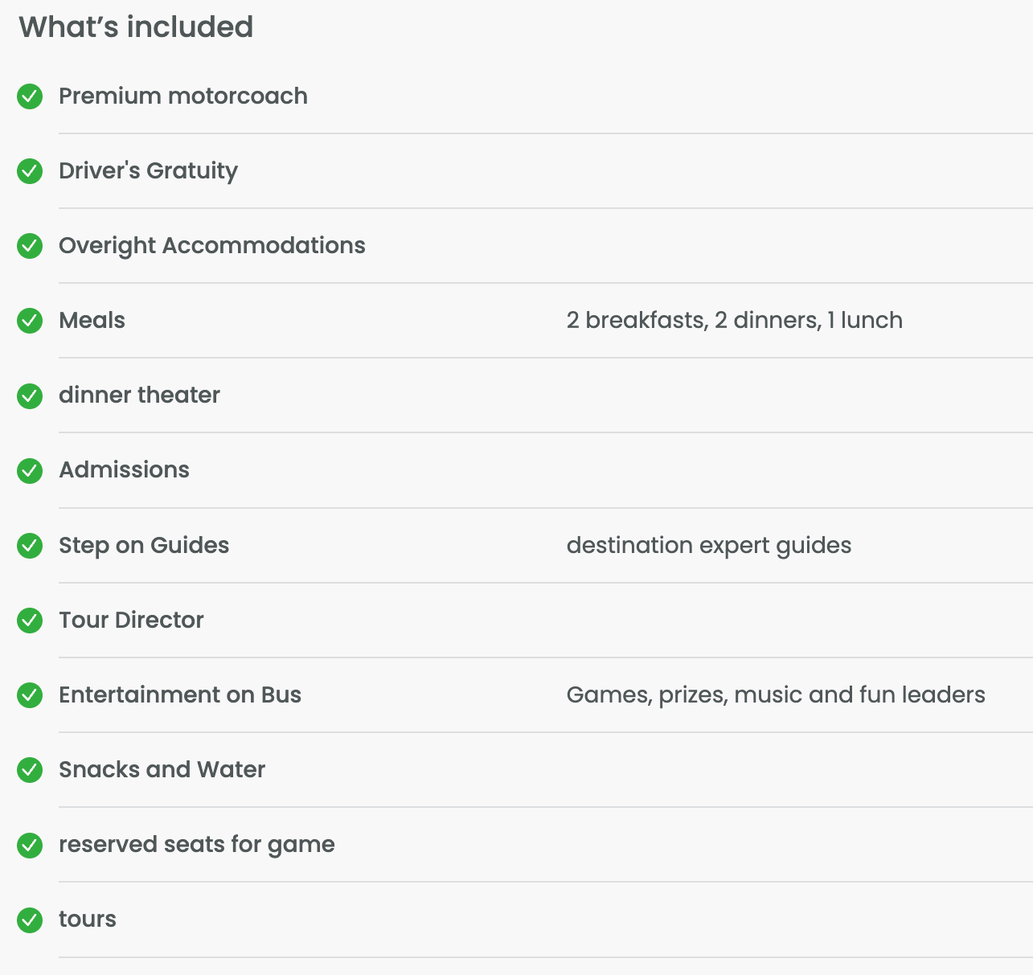Select the Premium motorcoach label
The image size is (1033, 975).
[x=183, y=96]
